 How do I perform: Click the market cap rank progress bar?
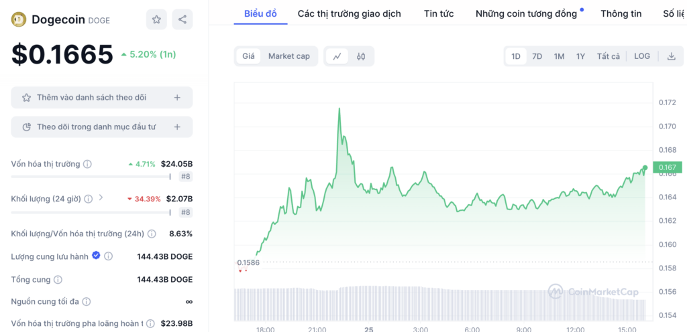tap(91, 177)
